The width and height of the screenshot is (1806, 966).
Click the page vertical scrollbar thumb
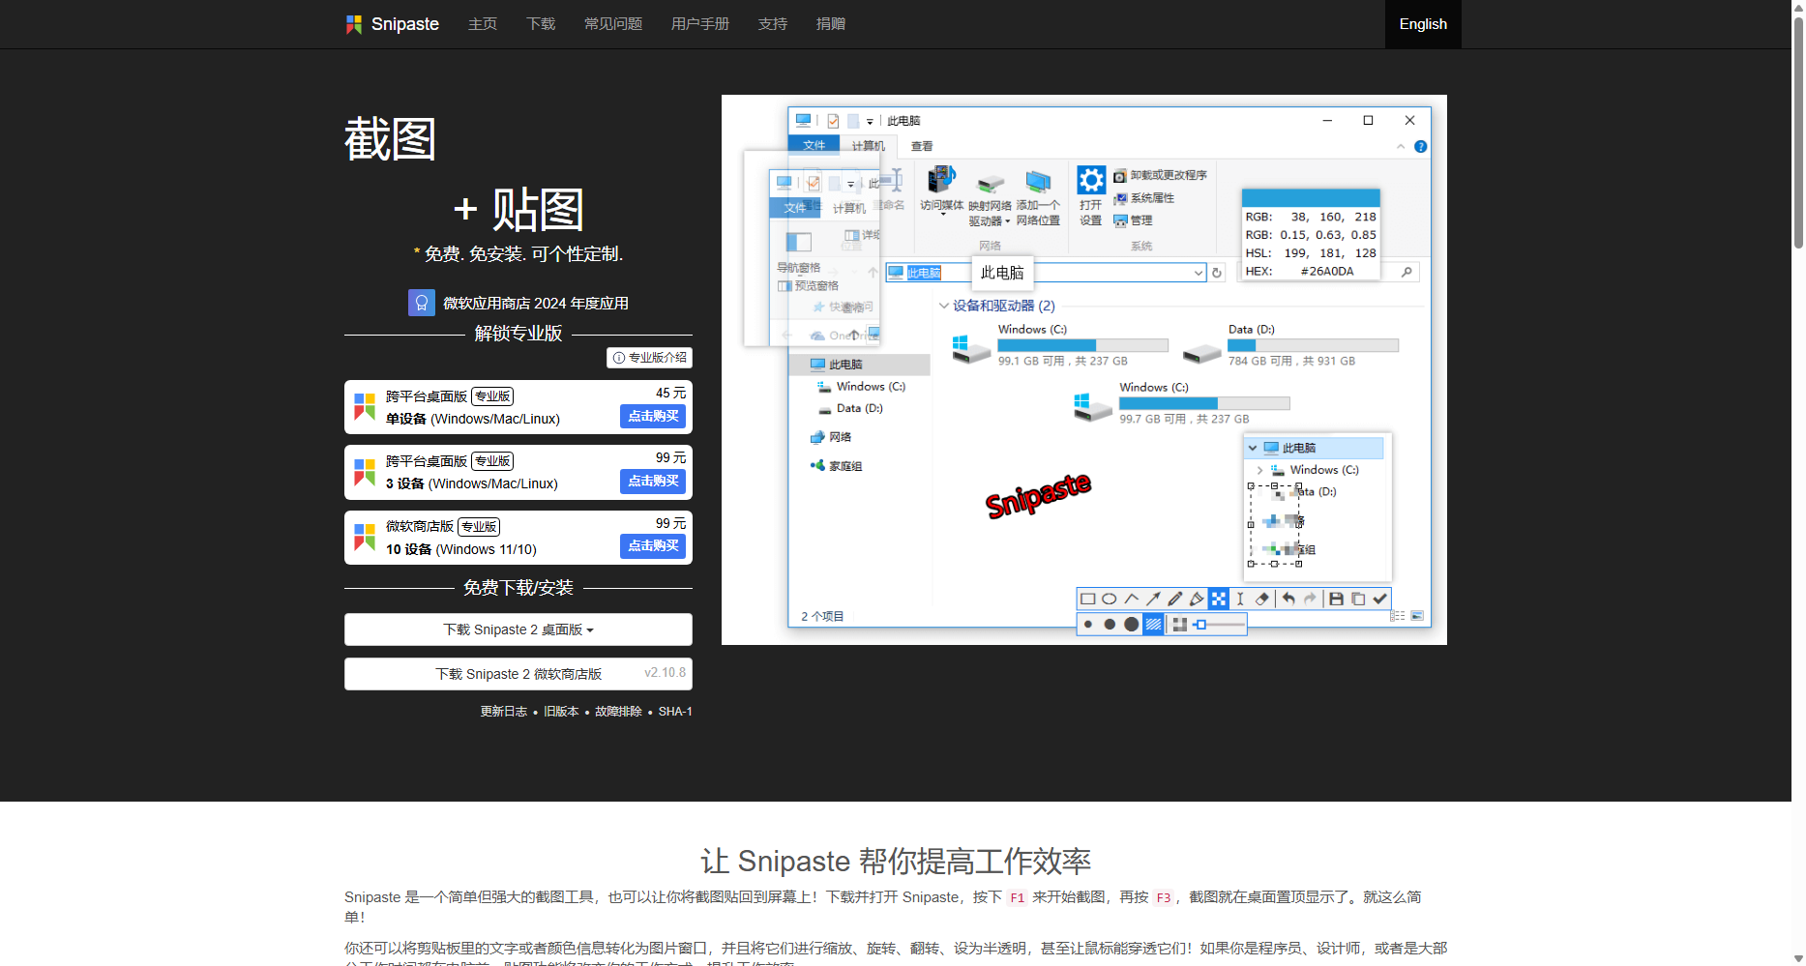(1798, 132)
